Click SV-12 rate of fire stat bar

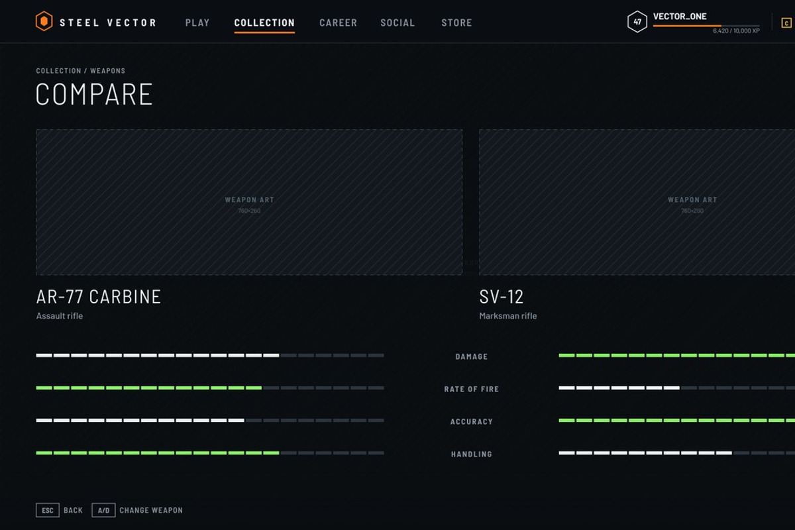point(676,388)
